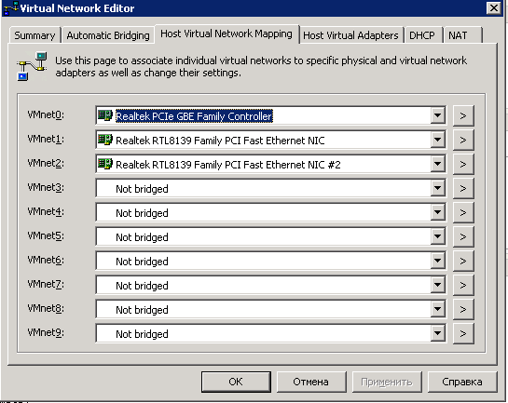Open VMnet0 settings with the > button
Image resolution: width=508 pixels, height=403 pixels.
[x=463, y=115]
